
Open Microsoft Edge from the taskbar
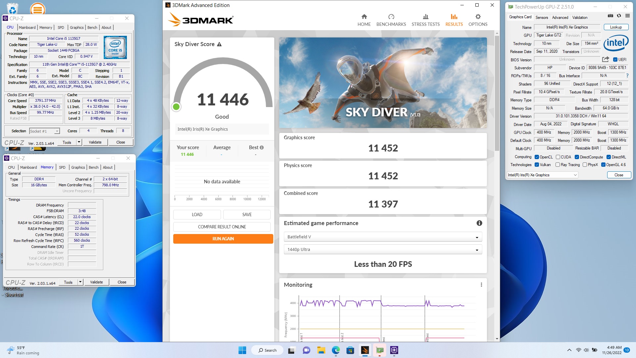(336, 350)
